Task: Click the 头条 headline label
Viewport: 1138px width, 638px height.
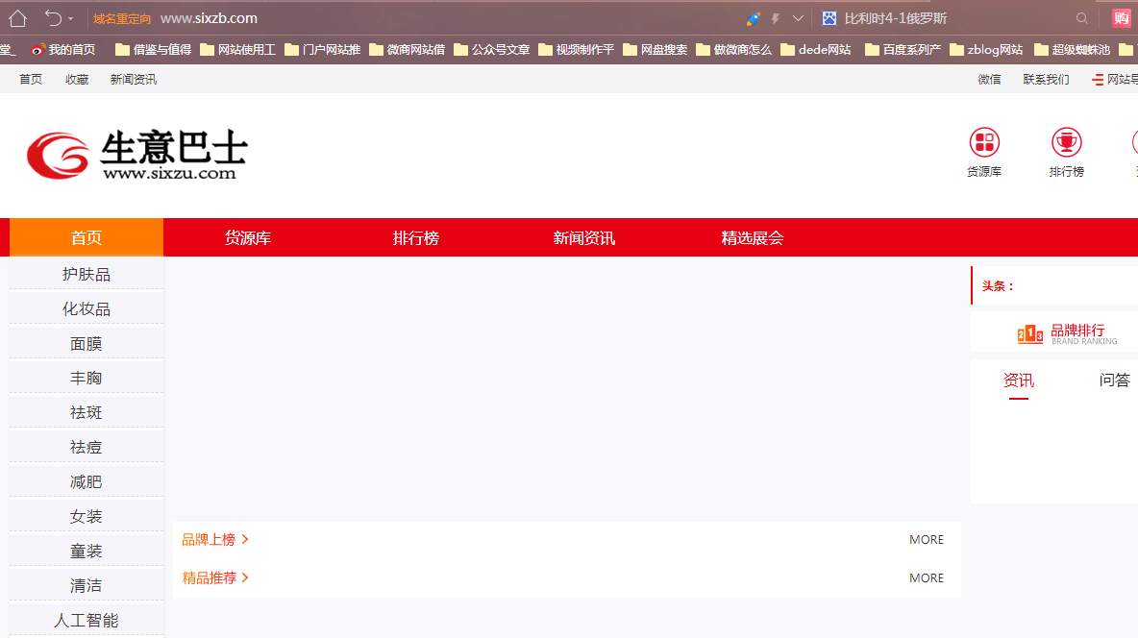Action: 998,286
